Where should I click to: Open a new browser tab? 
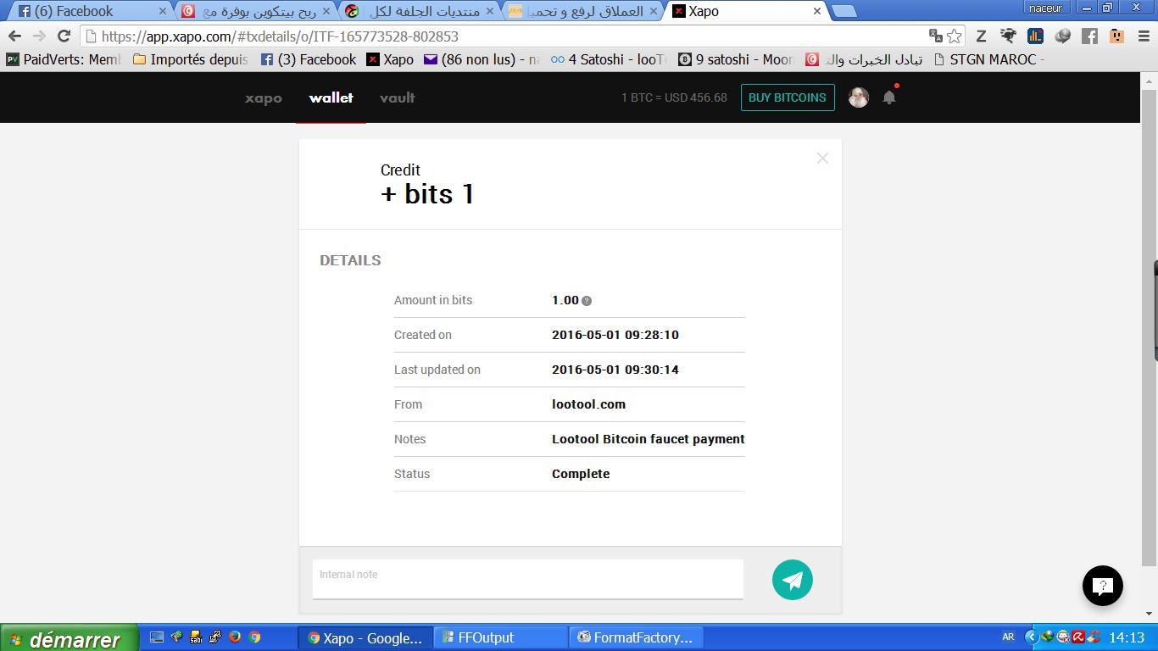pos(843,11)
